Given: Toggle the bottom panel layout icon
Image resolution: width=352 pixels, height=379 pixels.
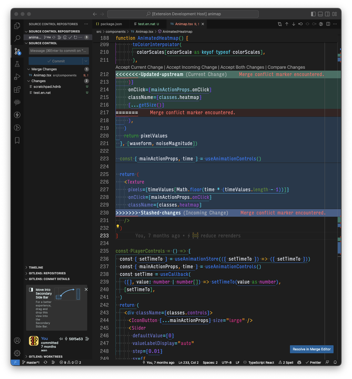Looking at the screenshot, I should (x=320, y=14).
